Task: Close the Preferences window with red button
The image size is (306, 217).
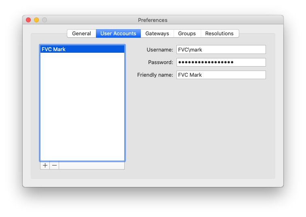Action: [28, 20]
